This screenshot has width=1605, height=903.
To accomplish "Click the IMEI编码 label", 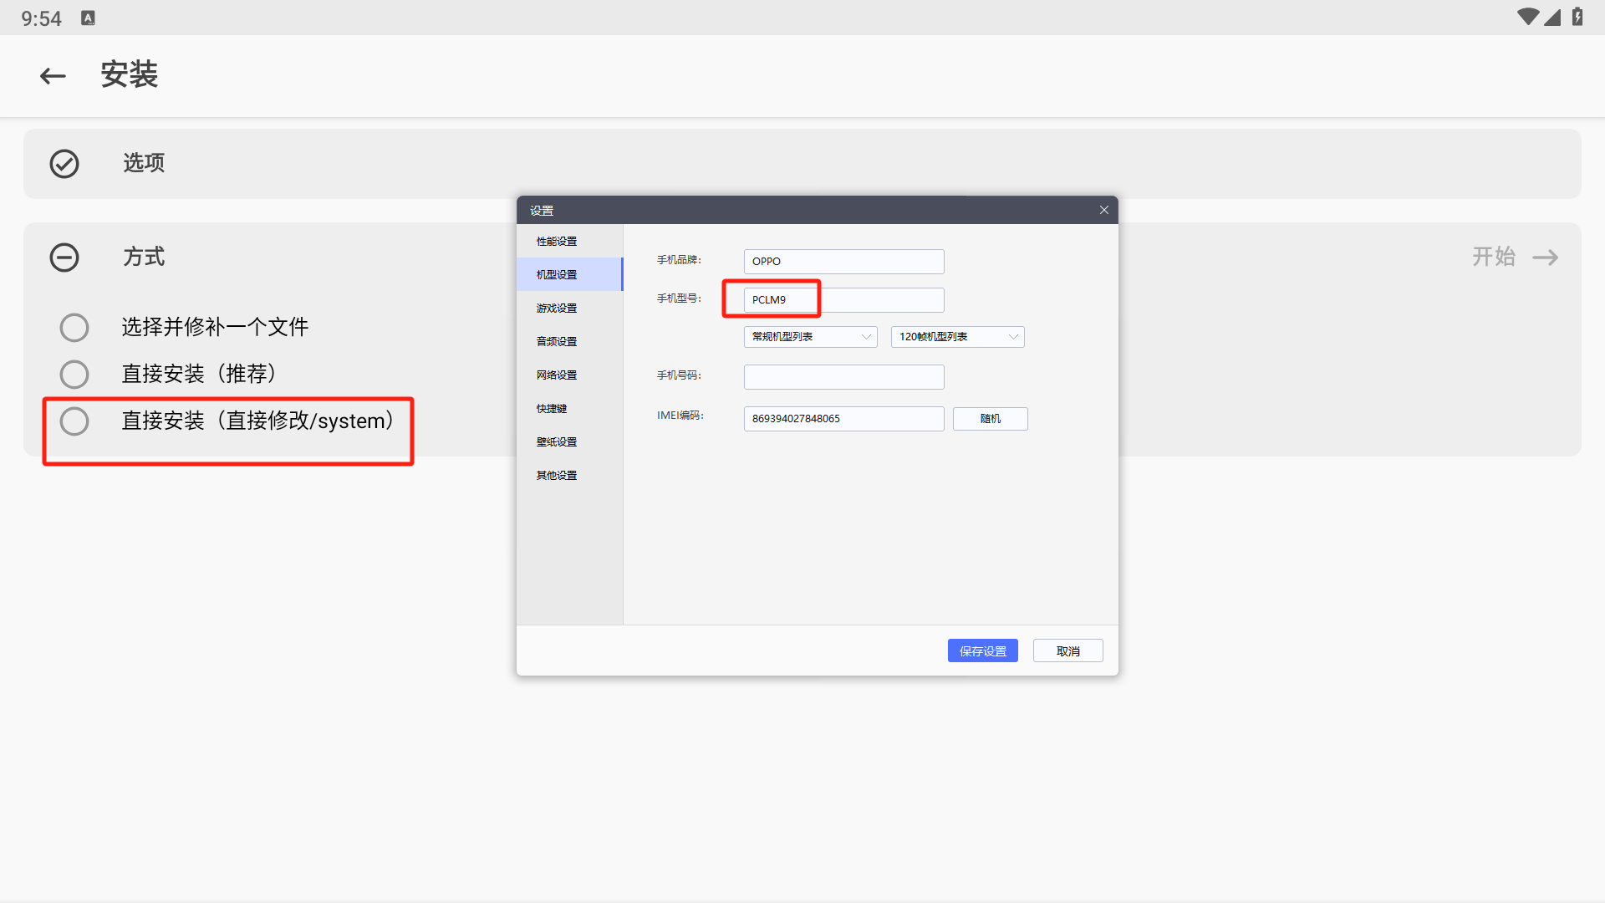I will pos(680,416).
